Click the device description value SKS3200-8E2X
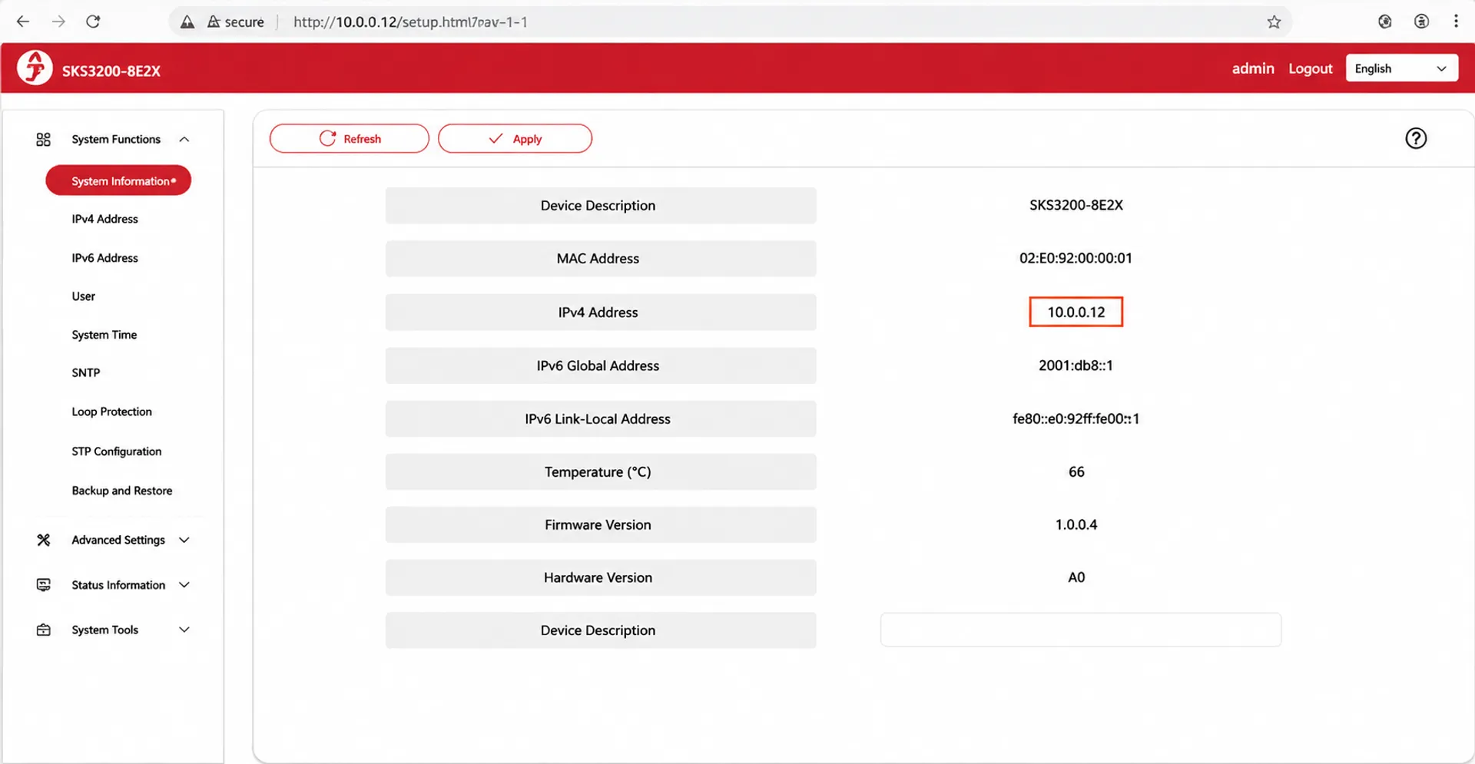This screenshot has height=764, width=1475. click(x=1076, y=205)
